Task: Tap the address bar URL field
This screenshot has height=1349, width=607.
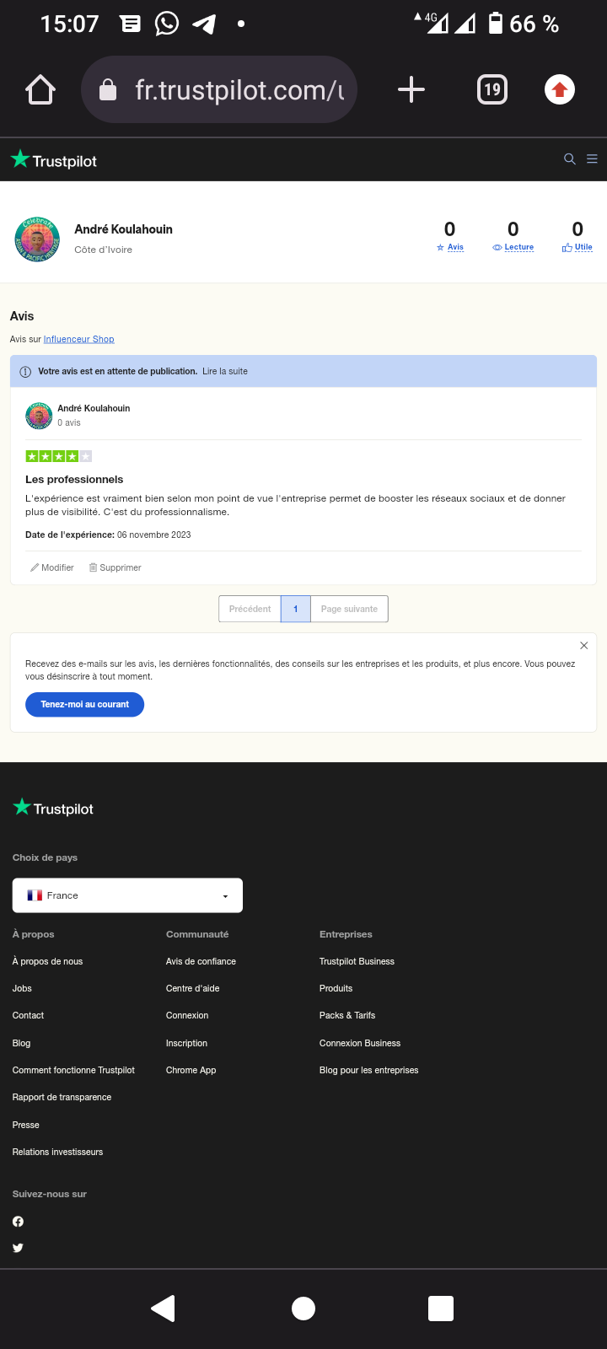Action: pos(228,89)
